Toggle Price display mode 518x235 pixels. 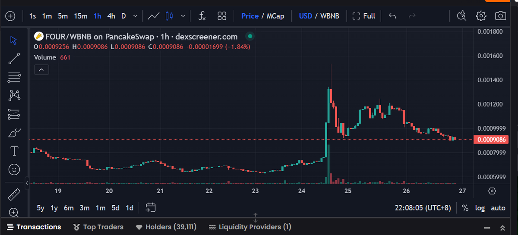250,16
